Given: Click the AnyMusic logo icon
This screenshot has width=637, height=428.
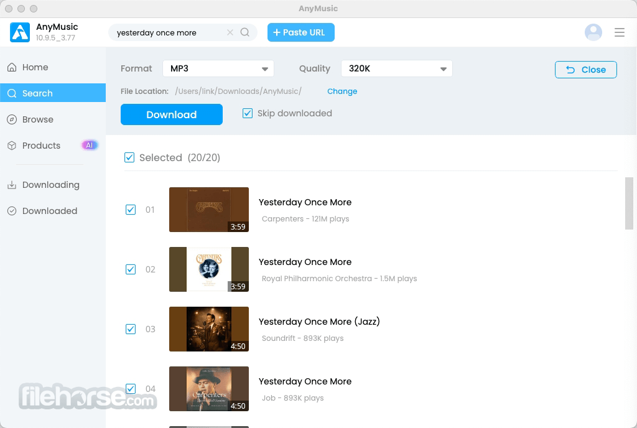Looking at the screenshot, I should pyautogui.click(x=20, y=32).
